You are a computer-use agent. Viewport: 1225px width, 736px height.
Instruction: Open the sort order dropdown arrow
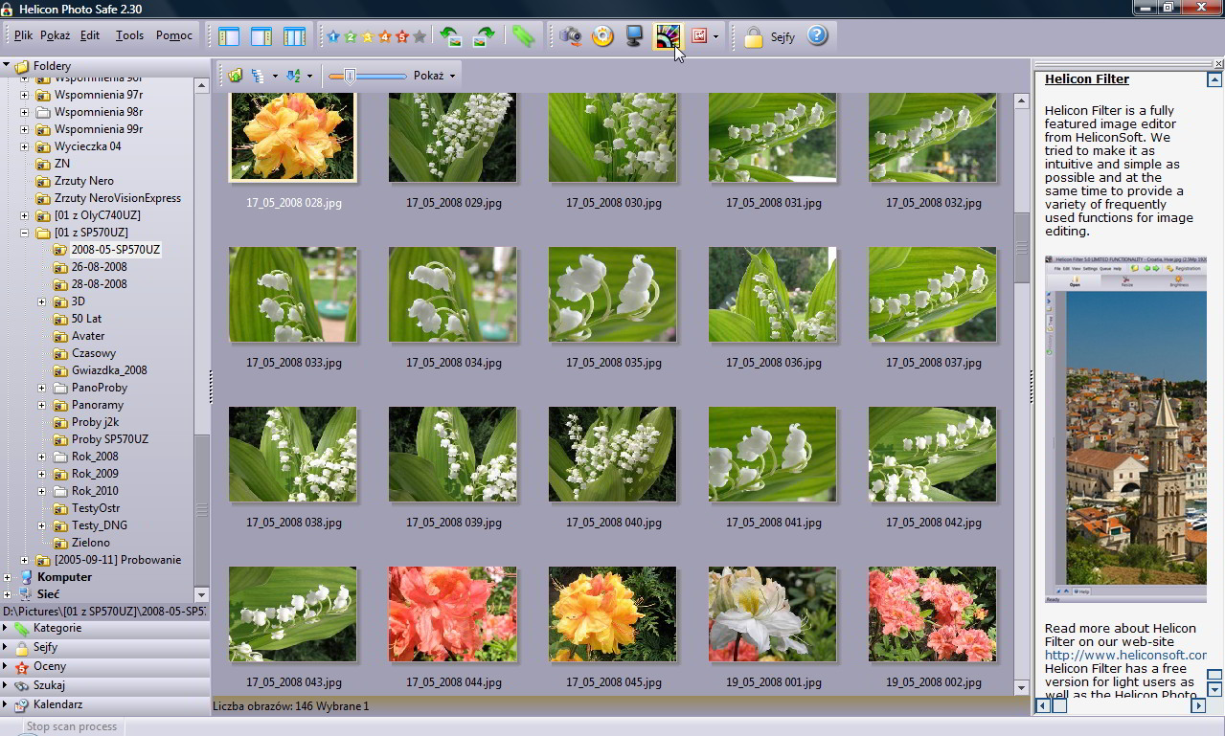pos(309,76)
